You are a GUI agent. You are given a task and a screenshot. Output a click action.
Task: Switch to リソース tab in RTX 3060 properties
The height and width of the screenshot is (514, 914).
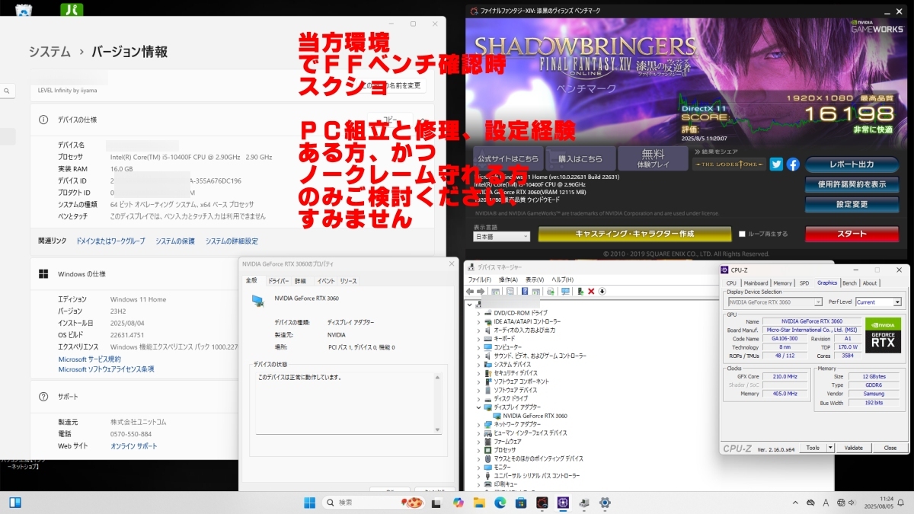click(348, 281)
